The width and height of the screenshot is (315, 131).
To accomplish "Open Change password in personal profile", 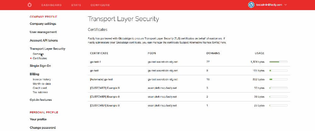I will point(43,128).
